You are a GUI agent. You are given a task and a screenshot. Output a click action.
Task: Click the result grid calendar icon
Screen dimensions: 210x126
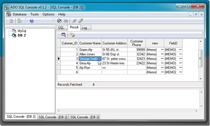point(64,35)
